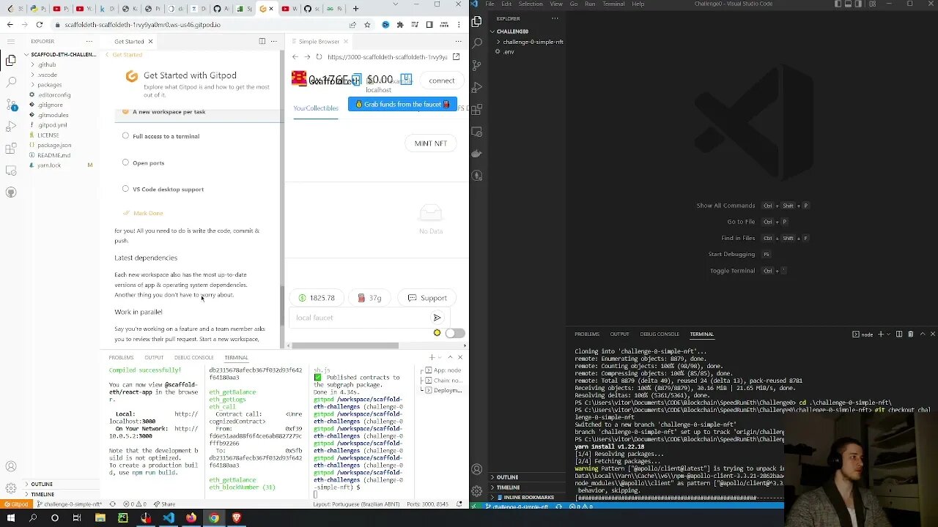This screenshot has height=527, width=938.
Task: Click the 37g gas gauge button
Action: point(370,298)
